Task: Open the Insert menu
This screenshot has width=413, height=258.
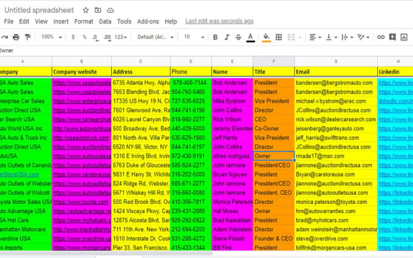Action: pyautogui.click(x=61, y=22)
